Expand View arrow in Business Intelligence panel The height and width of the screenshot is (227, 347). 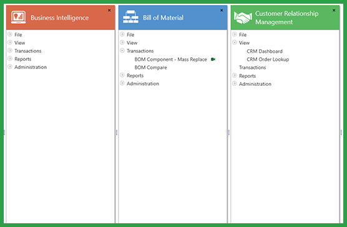click(10, 42)
